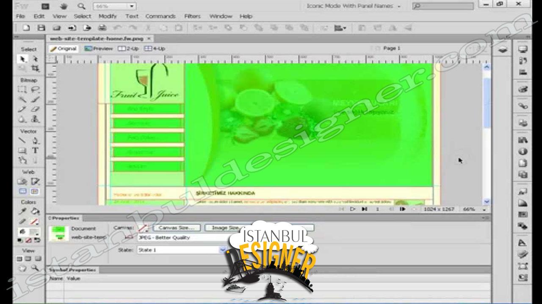
Task: Select the Slice tool
Action: [35, 182]
